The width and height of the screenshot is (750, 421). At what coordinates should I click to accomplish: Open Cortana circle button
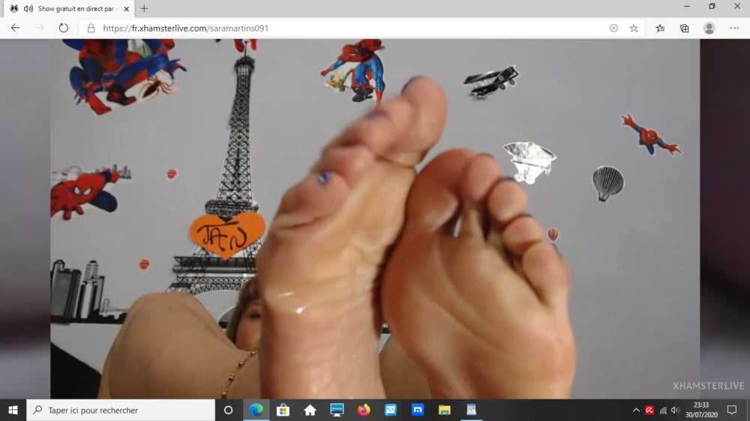[228, 410]
